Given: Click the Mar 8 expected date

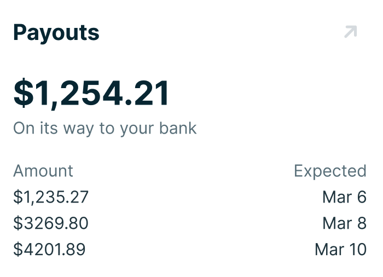Looking at the screenshot, I should [x=344, y=223].
